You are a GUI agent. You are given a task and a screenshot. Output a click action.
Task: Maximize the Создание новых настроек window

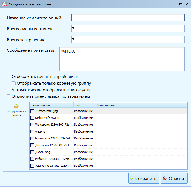click(181, 4)
